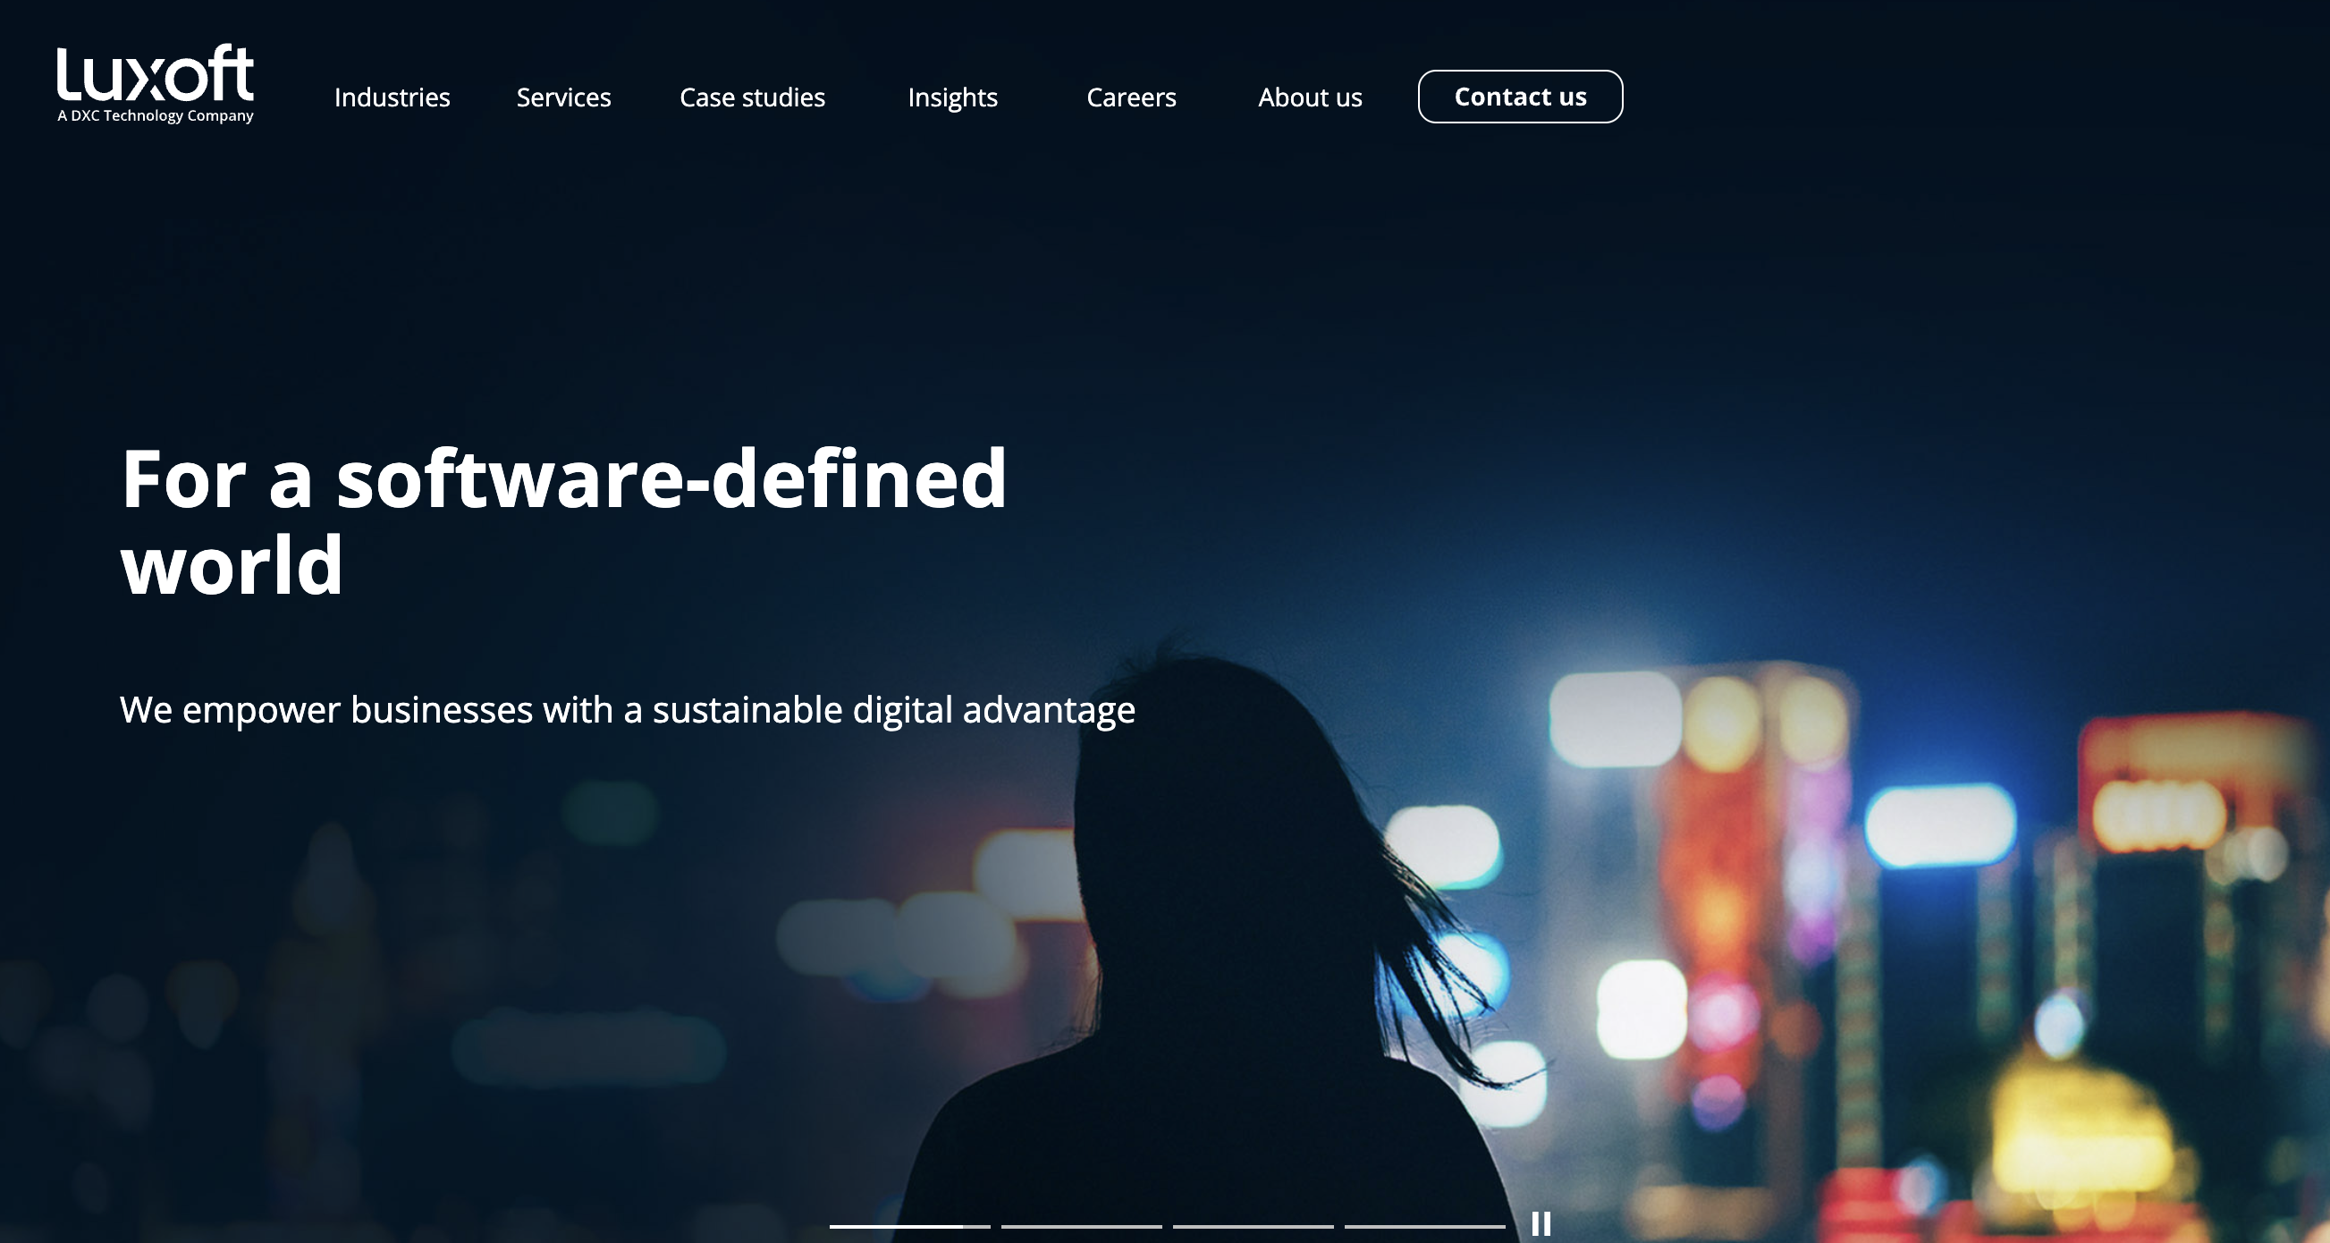Pause the rotating banner using the pause control
The width and height of the screenshot is (2330, 1243).
pyautogui.click(x=1542, y=1224)
